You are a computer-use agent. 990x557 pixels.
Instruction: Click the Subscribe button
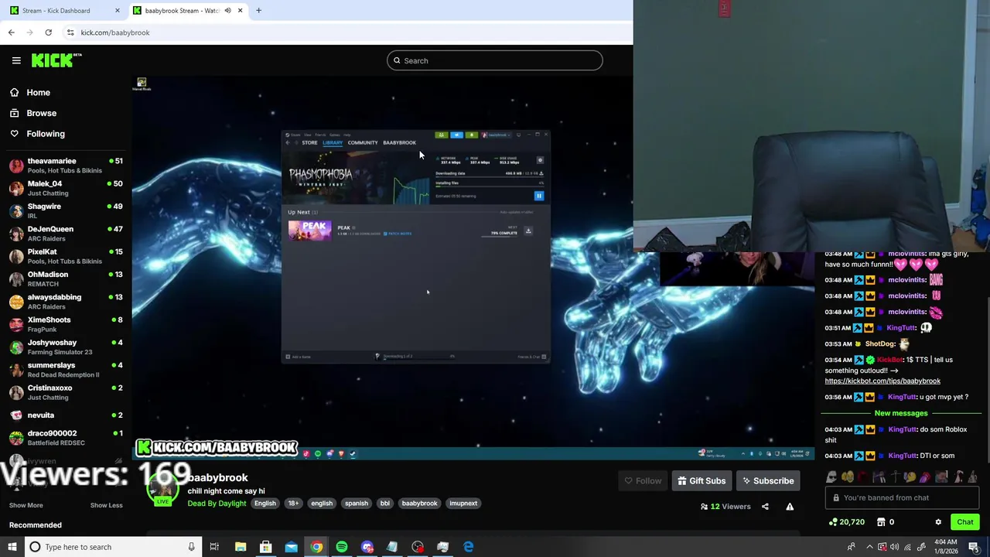point(768,481)
